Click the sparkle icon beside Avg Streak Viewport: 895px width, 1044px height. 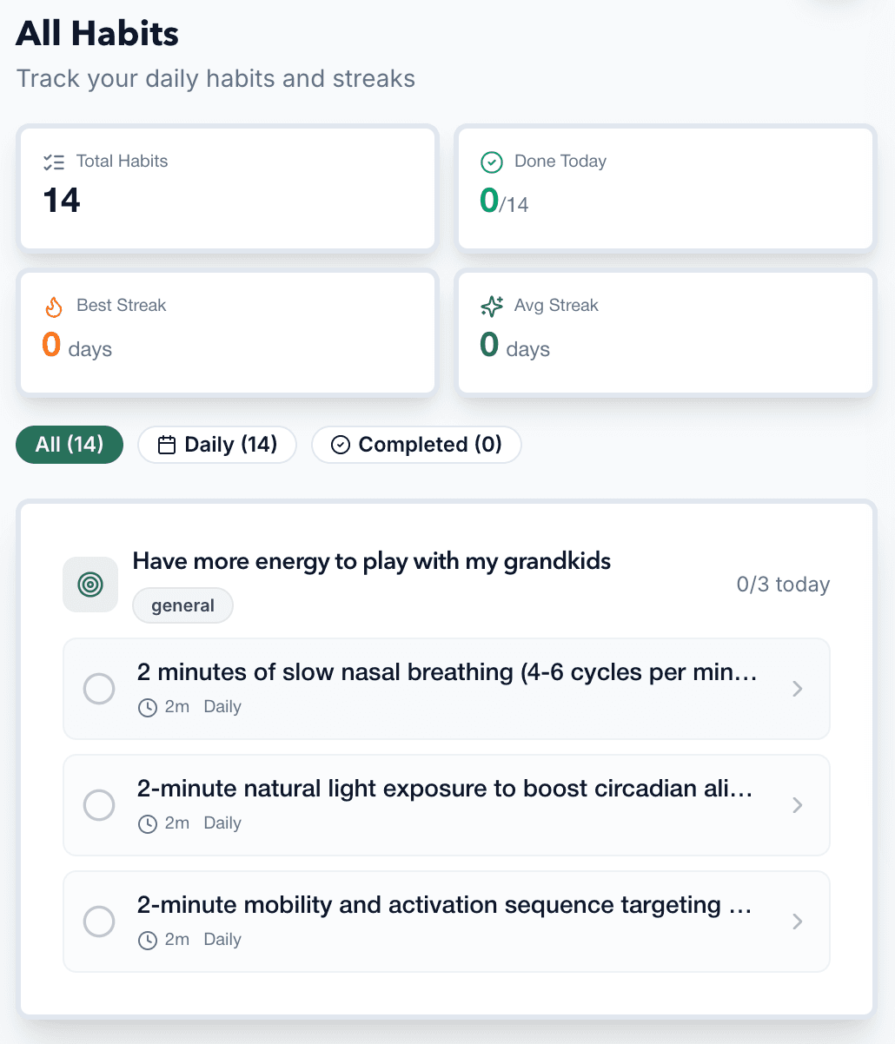(492, 307)
